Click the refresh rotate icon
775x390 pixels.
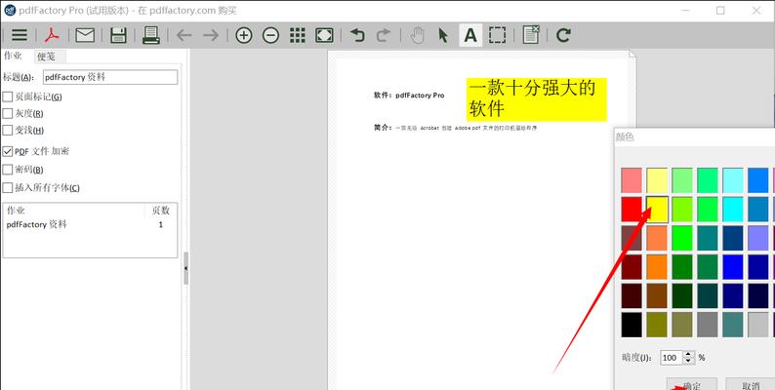coord(563,35)
